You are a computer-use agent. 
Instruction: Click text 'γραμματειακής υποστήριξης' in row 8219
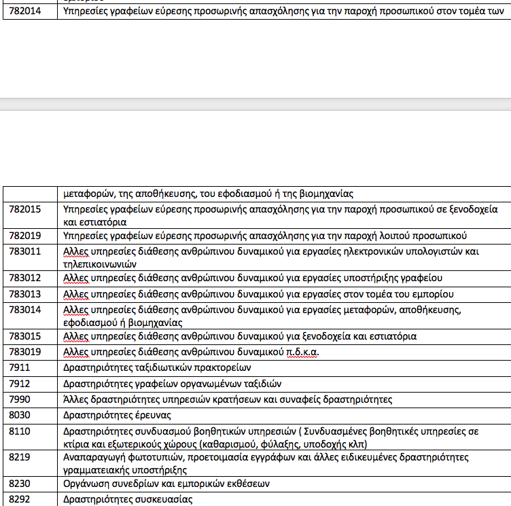click(125, 471)
